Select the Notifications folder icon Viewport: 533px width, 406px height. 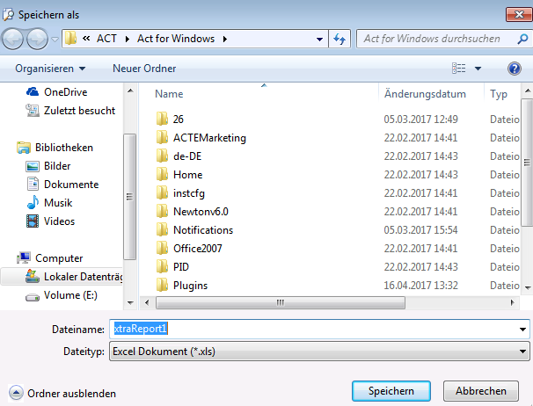coord(162,229)
